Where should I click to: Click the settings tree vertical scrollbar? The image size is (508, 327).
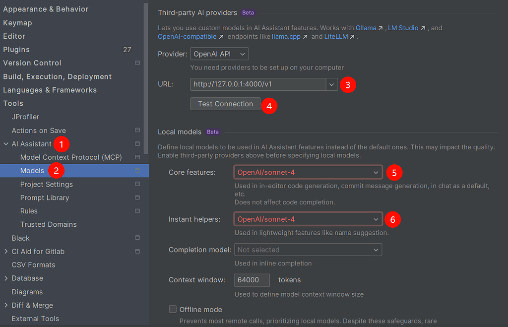pyautogui.click(x=146, y=78)
